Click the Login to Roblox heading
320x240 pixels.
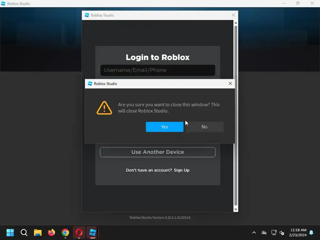158,57
